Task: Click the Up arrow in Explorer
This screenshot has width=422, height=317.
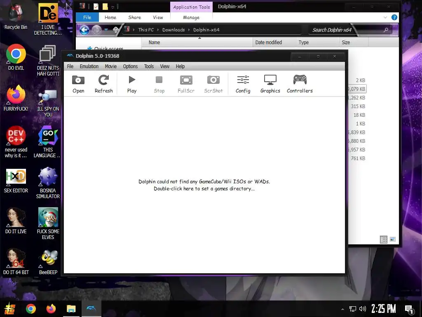Action: coord(116,30)
